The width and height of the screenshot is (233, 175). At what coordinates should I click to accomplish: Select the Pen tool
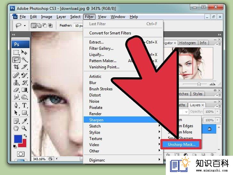16,105
